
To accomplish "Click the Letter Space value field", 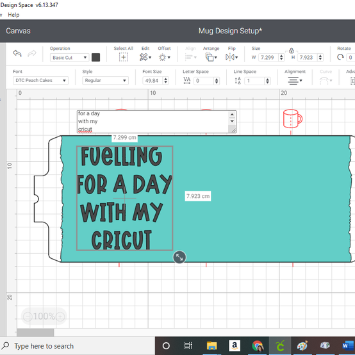I will tap(204, 81).
